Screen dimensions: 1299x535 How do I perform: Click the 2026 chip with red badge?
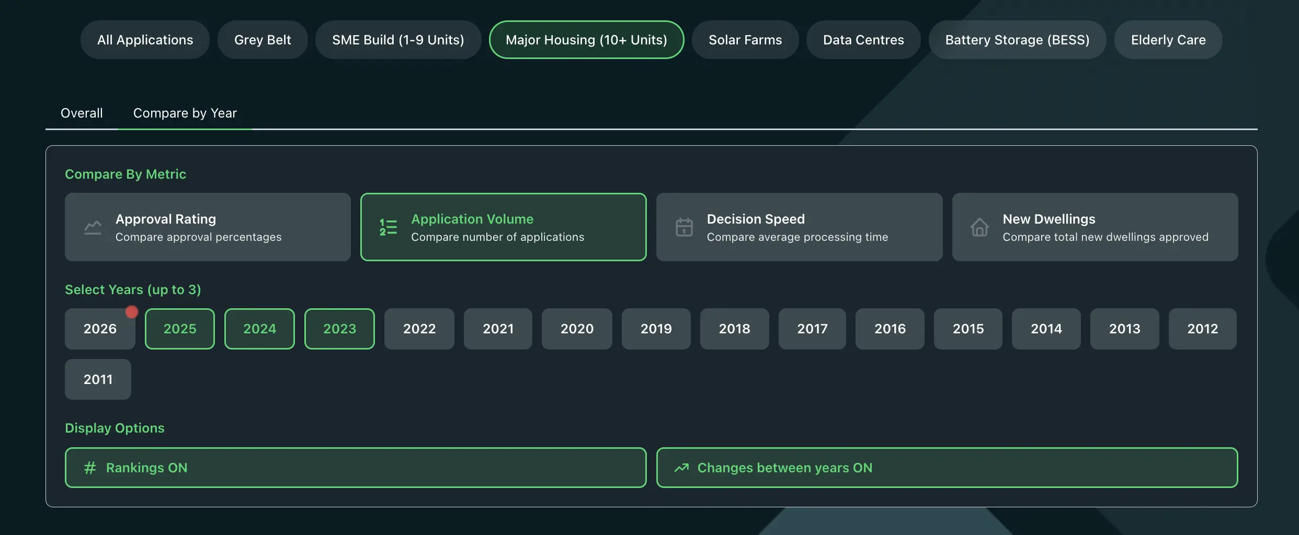(x=99, y=329)
